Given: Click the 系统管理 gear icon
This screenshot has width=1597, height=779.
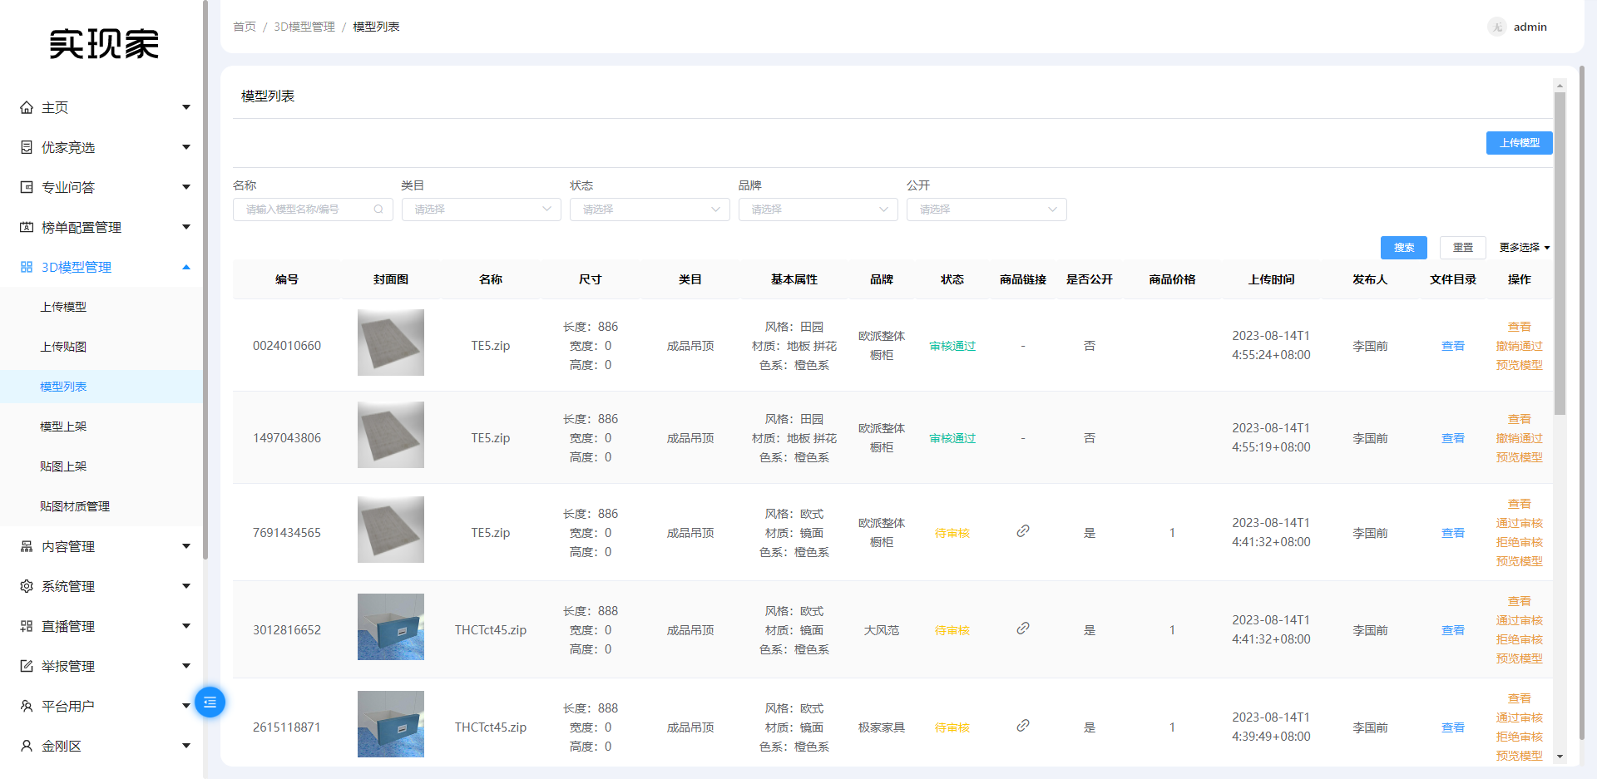Looking at the screenshot, I should pos(27,586).
